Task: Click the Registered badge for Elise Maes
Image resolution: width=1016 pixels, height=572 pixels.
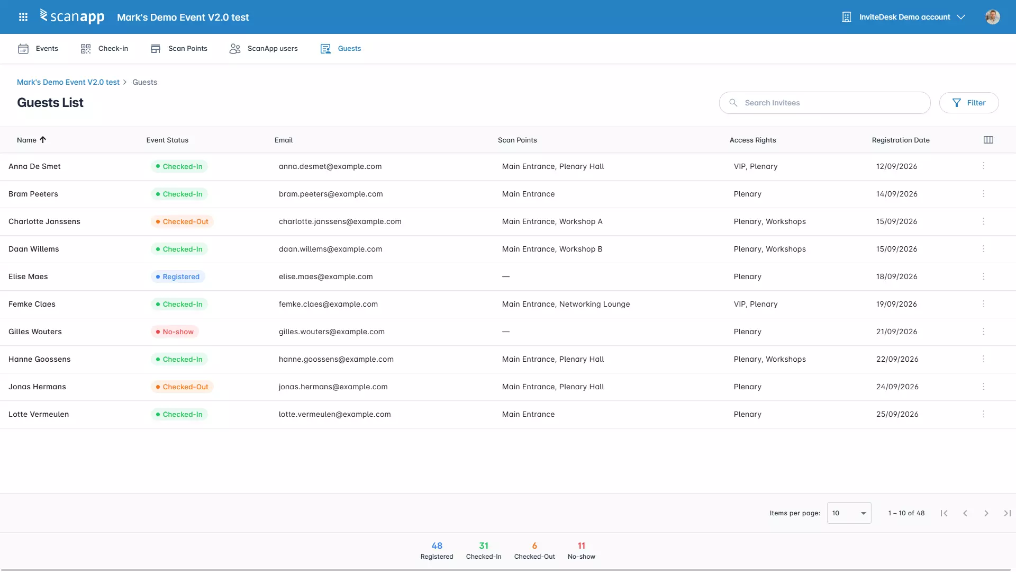Action: click(x=178, y=276)
